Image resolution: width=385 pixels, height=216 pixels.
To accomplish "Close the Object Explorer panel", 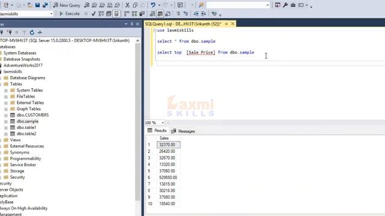I will coord(138,24).
